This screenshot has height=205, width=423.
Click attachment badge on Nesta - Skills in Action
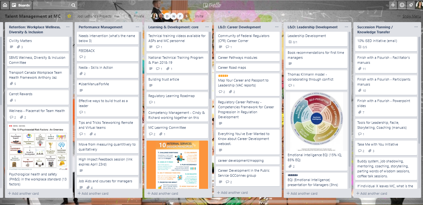click(82, 74)
